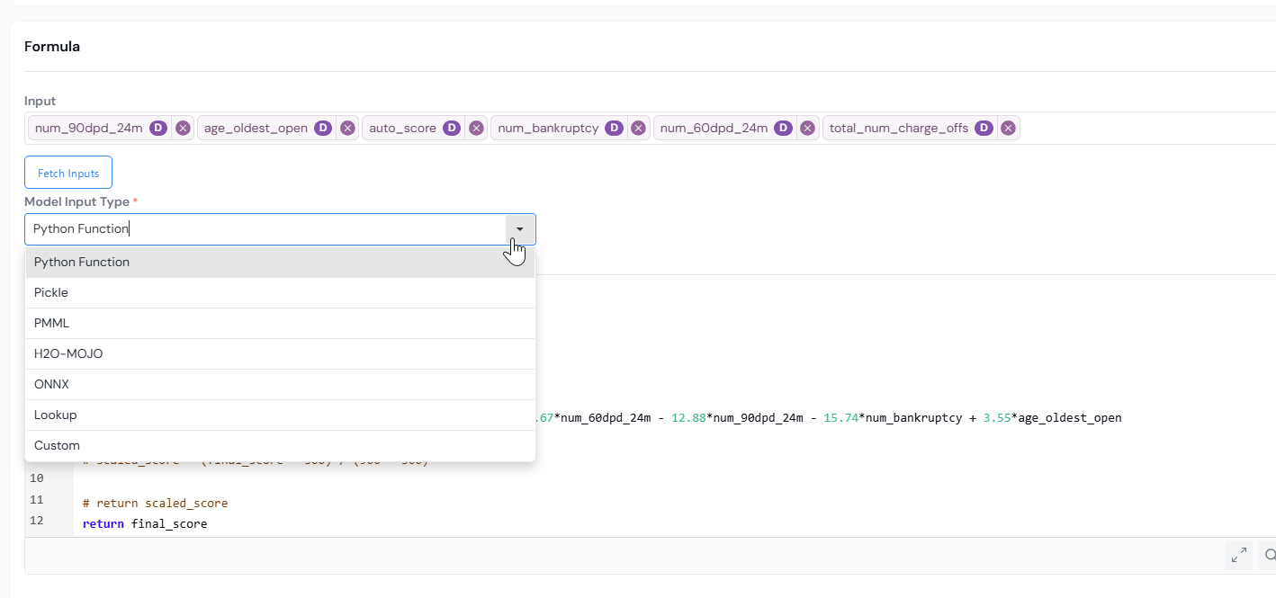
Task: Remove the num_90dpd_24m input tag
Action: (183, 129)
